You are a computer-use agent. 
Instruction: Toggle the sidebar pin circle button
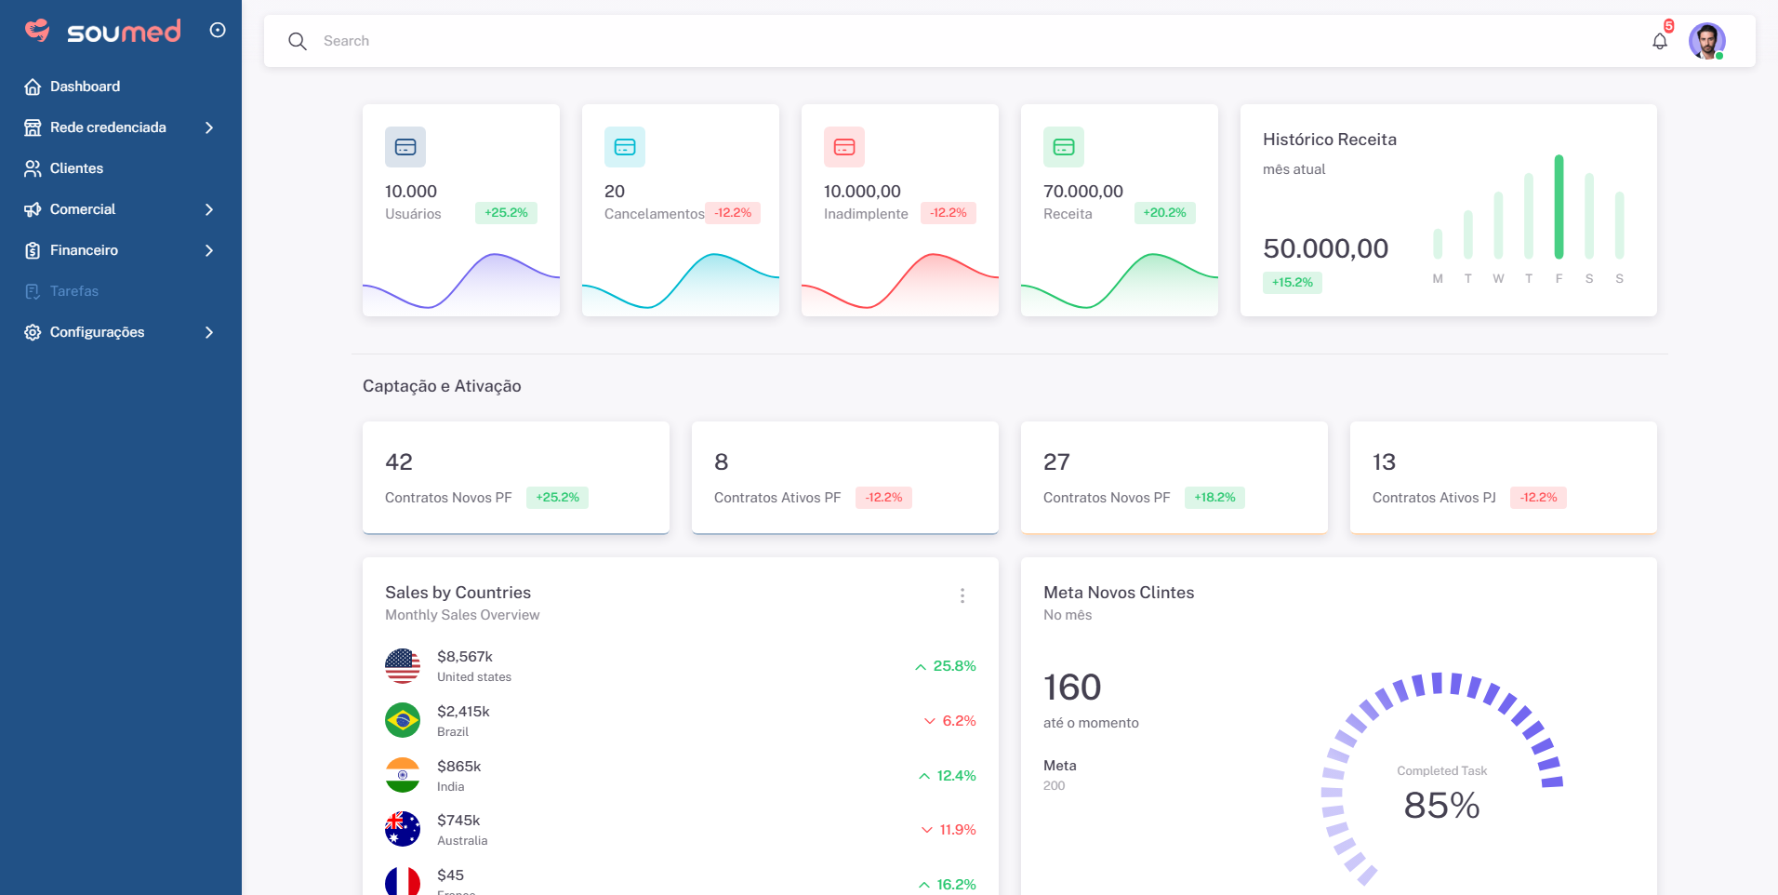[218, 31]
